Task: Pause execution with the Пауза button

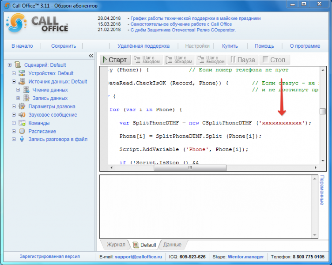Action: click(x=243, y=60)
